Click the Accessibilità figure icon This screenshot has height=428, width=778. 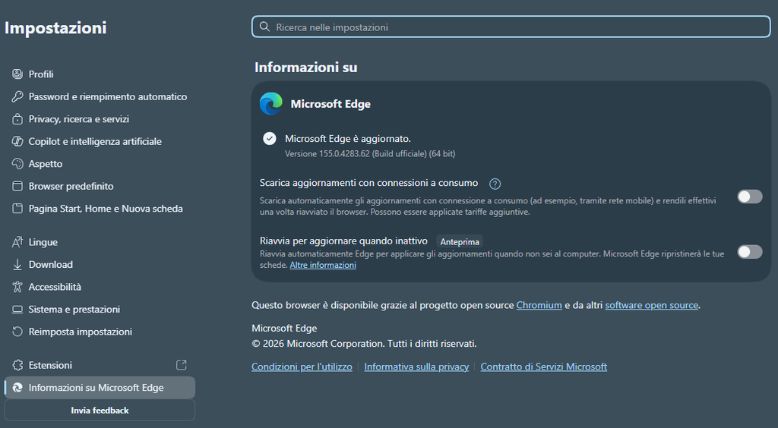[x=17, y=287]
